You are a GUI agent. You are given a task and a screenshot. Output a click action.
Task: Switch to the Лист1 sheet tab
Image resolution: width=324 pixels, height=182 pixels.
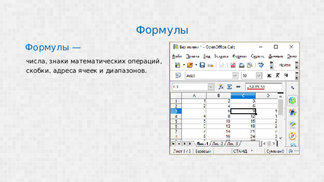pyautogui.click(x=202, y=144)
